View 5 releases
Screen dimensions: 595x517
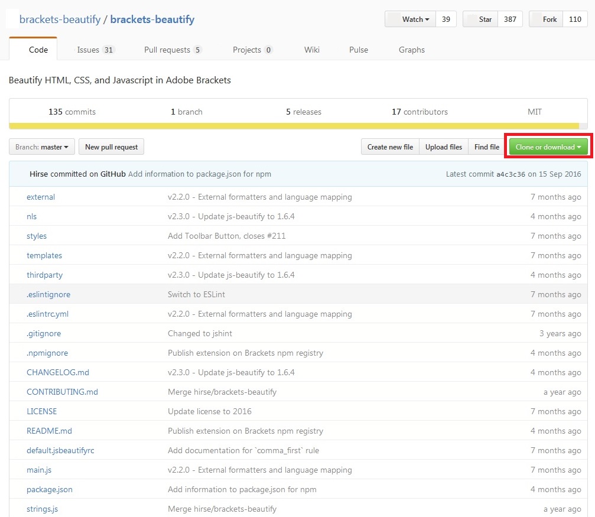pyautogui.click(x=304, y=112)
